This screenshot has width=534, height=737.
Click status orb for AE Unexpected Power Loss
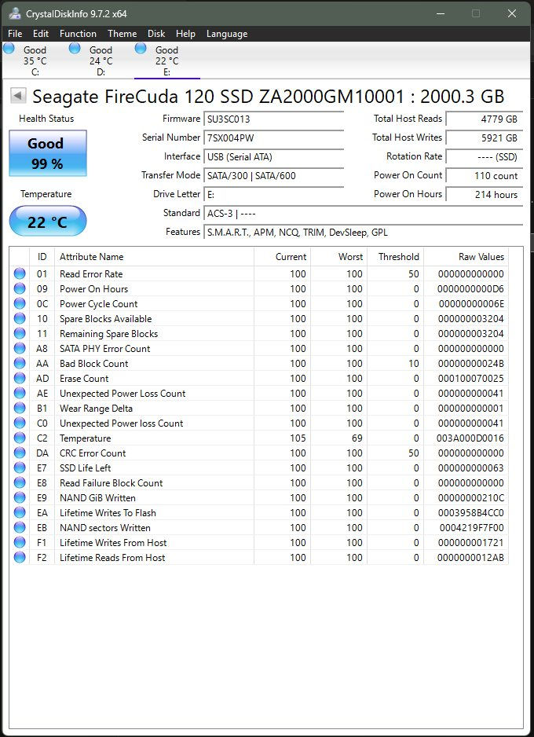click(x=20, y=394)
